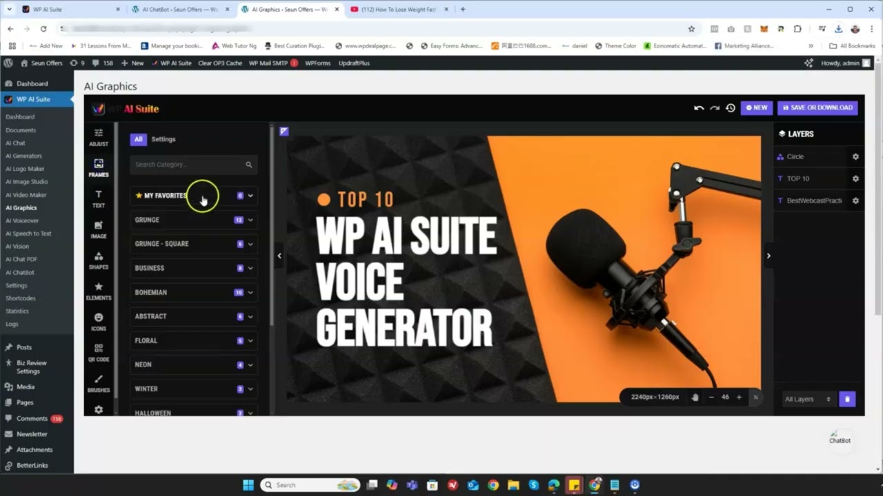Open AI Video Maker menu item
883x496 pixels.
pyautogui.click(x=26, y=195)
